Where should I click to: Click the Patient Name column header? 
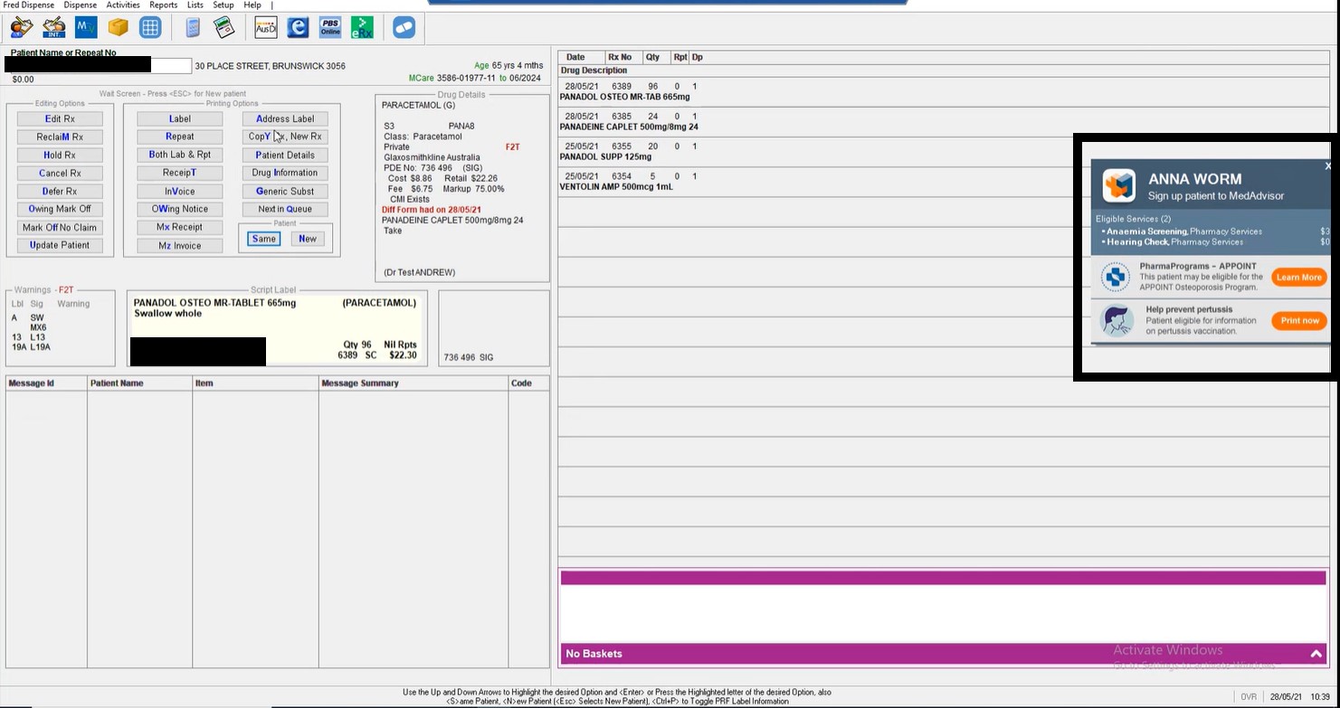pyautogui.click(x=139, y=383)
